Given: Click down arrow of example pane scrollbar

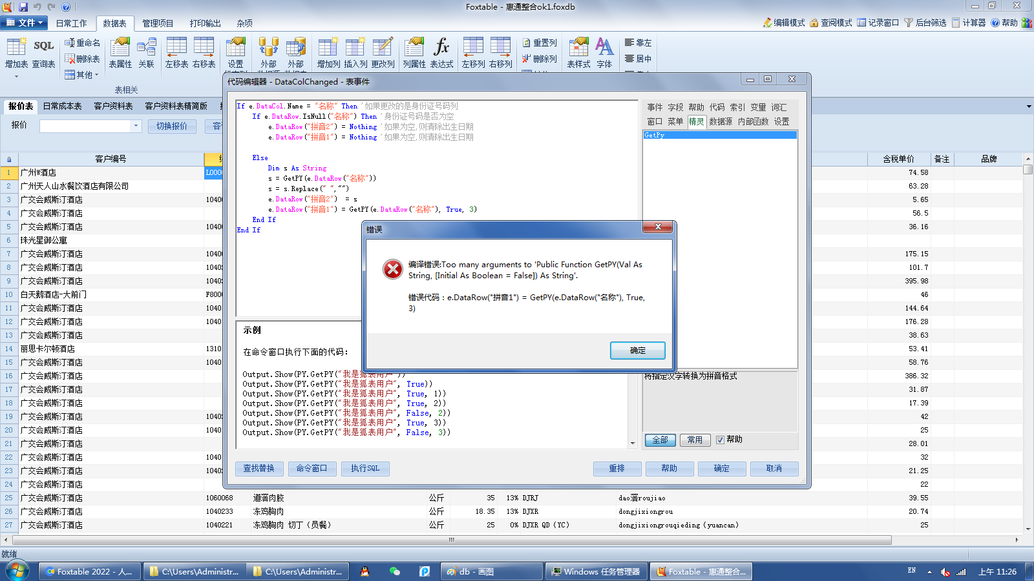Looking at the screenshot, I should (633, 443).
